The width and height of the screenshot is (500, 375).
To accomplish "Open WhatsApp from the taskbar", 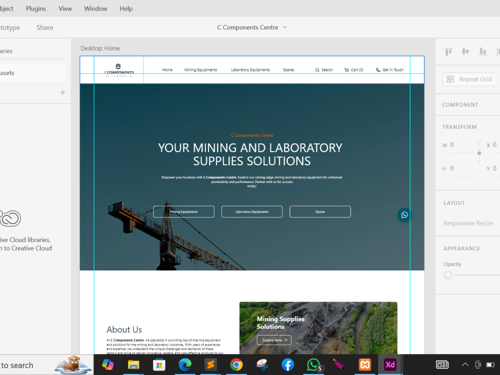I will tap(314, 364).
